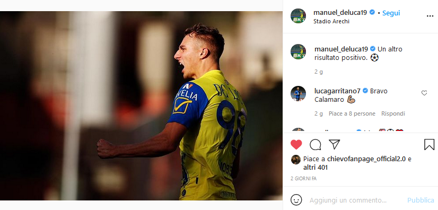
Task: Click the player photo in the post
Action: pos(141,106)
